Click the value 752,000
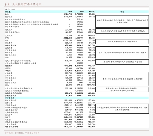153x136 pixels. (80, 48)
